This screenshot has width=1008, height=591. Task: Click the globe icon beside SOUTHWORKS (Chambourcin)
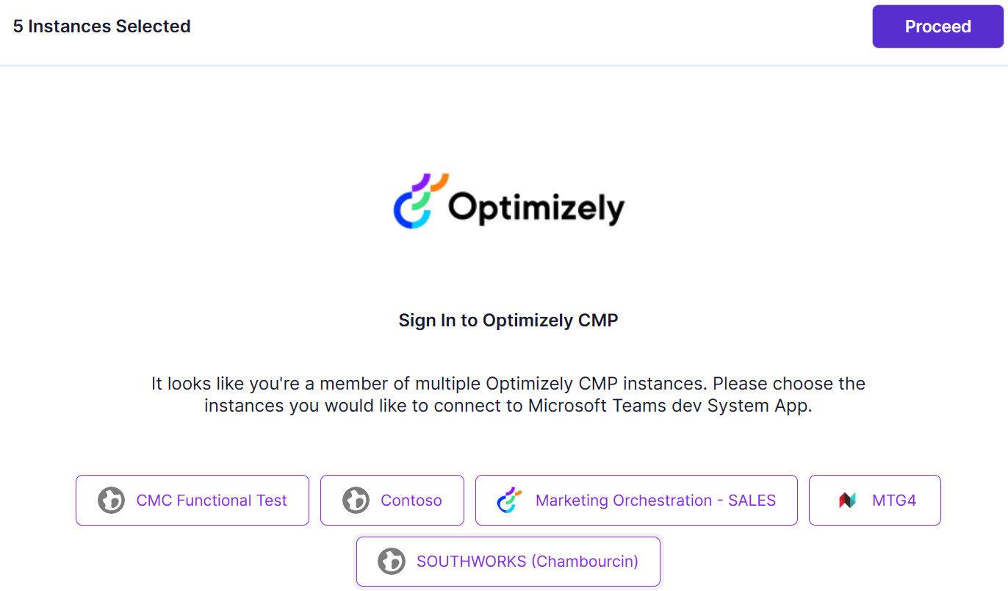(391, 562)
